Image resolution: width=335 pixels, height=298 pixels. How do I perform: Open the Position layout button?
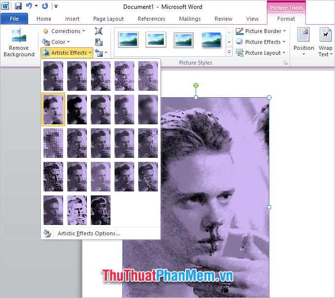pyautogui.click(x=303, y=42)
